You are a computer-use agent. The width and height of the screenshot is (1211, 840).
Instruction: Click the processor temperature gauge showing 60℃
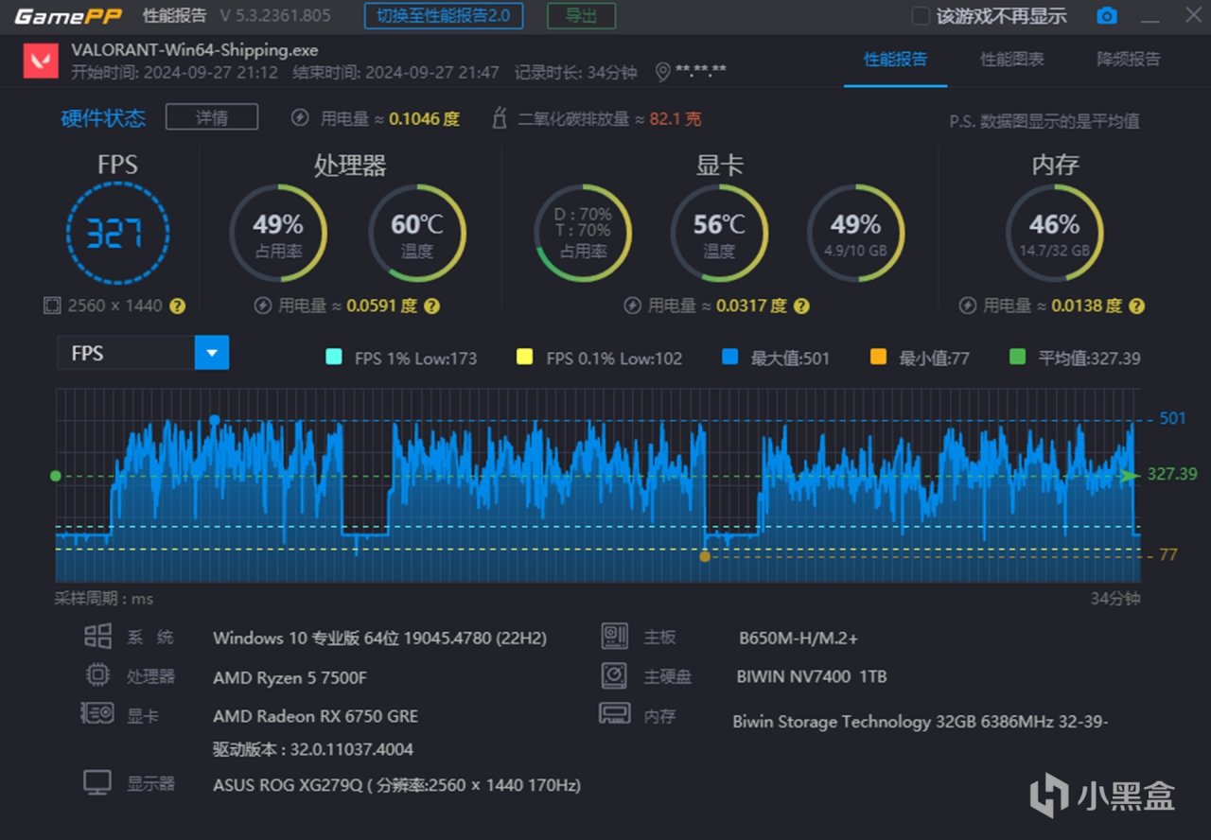pyautogui.click(x=416, y=233)
